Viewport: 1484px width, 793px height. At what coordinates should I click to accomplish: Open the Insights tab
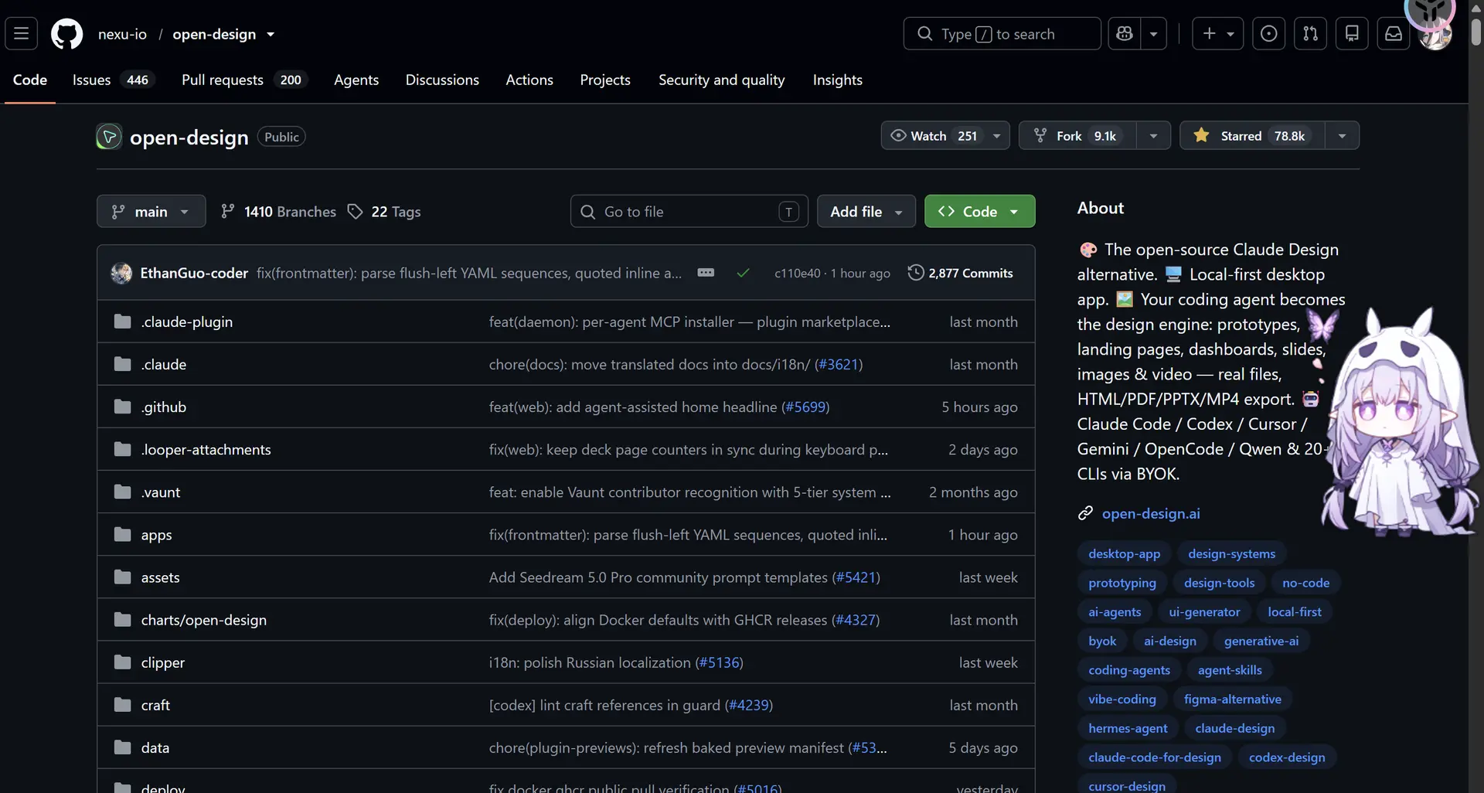[x=837, y=80]
